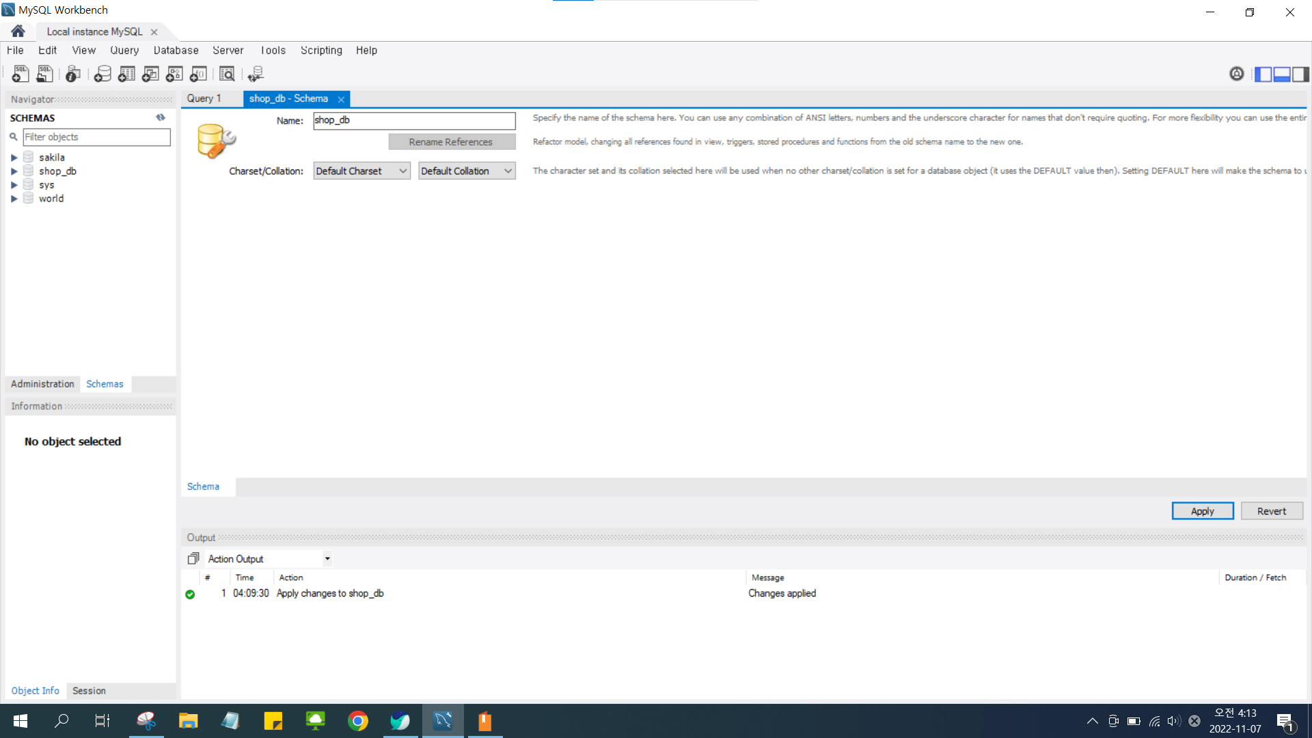Switch to the Administration tab
This screenshot has width=1312, height=738.
click(x=42, y=384)
